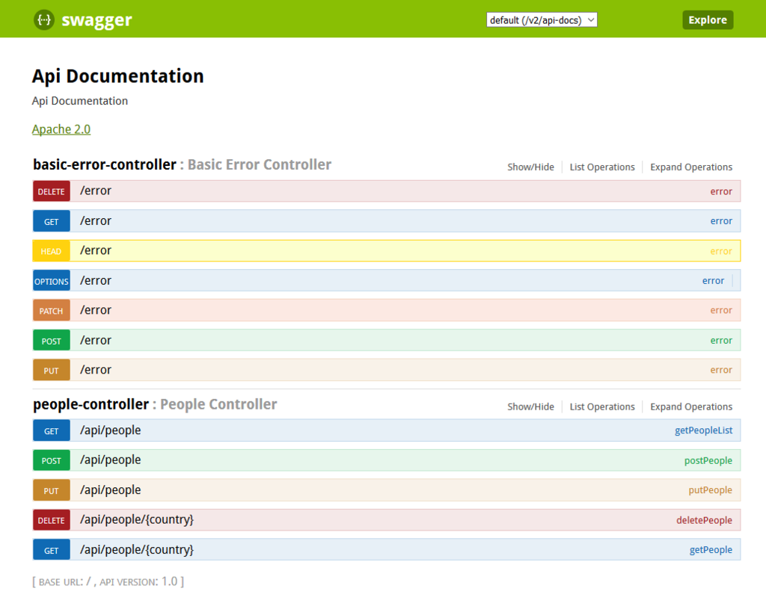Click the POST badge on /error
The width and height of the screenshot is (766, 612).
click(x=52, y=341)
